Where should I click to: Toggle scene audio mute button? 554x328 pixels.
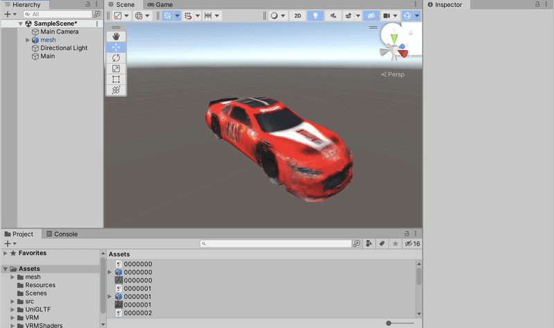[333, 15]
